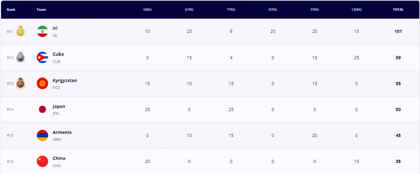420x174 pixels.
Task: Click the silver medal icon beside #02
Action: pyautogui.click(x=21, y=57)
